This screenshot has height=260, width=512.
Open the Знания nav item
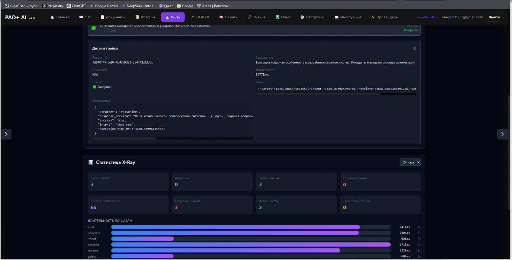click(256, 17)
